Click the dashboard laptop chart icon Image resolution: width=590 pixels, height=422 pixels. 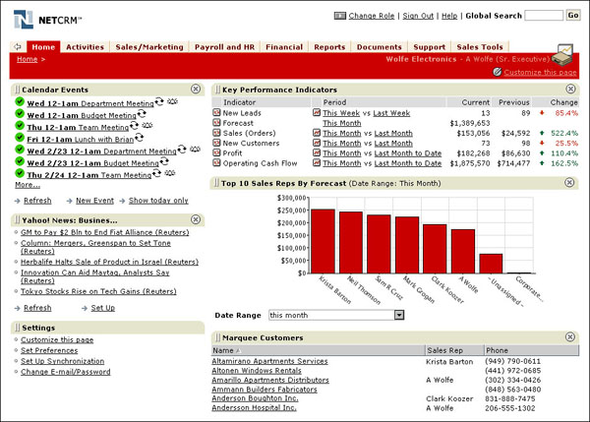coord(562,55)
